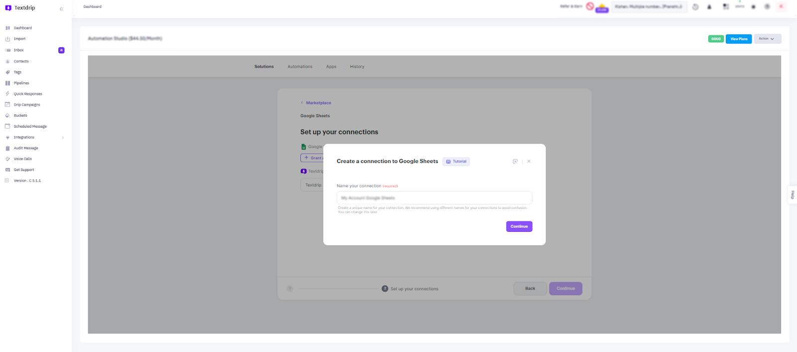The width and height of the screenshot is (797, 352).
Task: Open Get Support in the sidebar
Action: pos(24,170)
